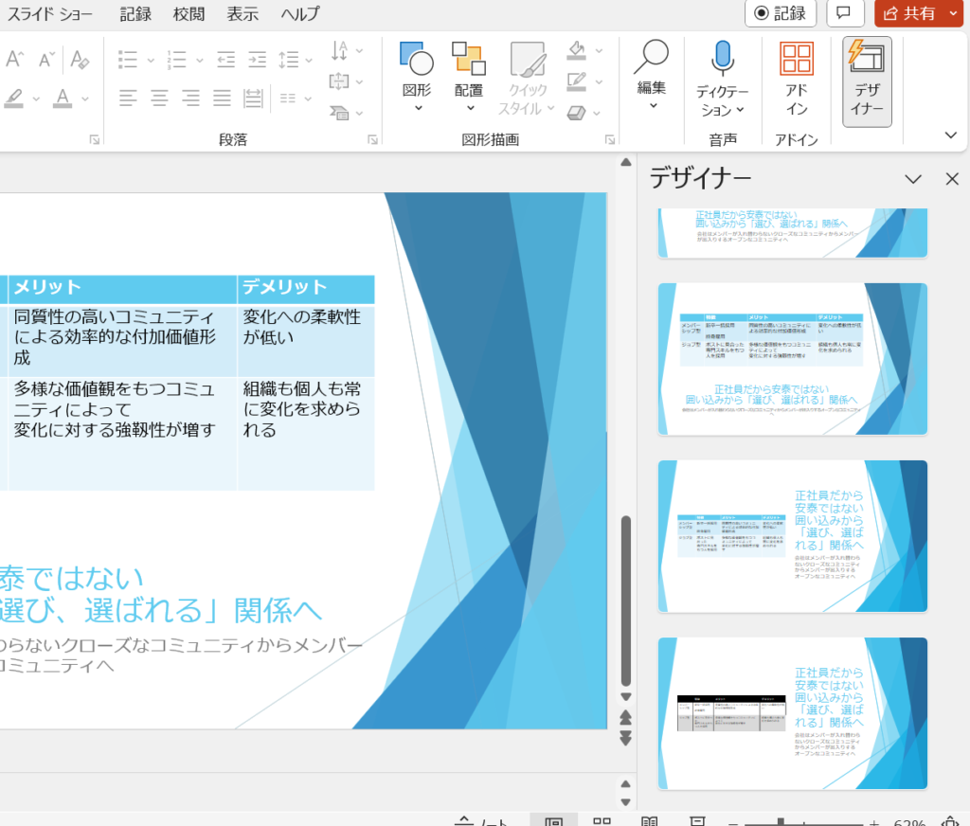This screenshot has width=970, height=826.
Task: Select the third design thumbnail in Designer pane
Action: 792,535
